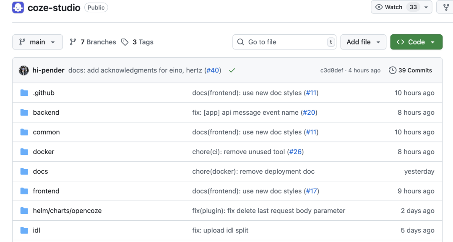Viewport: 453px width, 242px height.
Task: Click the coze-studio repository avatar icon
Action: point(18,8)
